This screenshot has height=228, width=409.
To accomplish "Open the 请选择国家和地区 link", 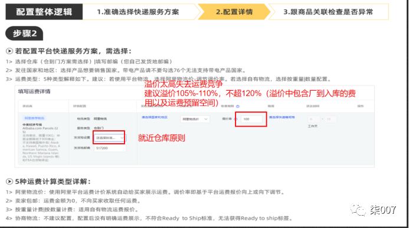I will pyautogui.click(x=155, y=117).
